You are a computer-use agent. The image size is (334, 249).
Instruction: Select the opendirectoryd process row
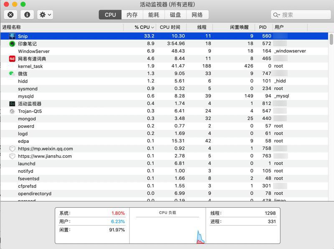click(x=164, y=193)
